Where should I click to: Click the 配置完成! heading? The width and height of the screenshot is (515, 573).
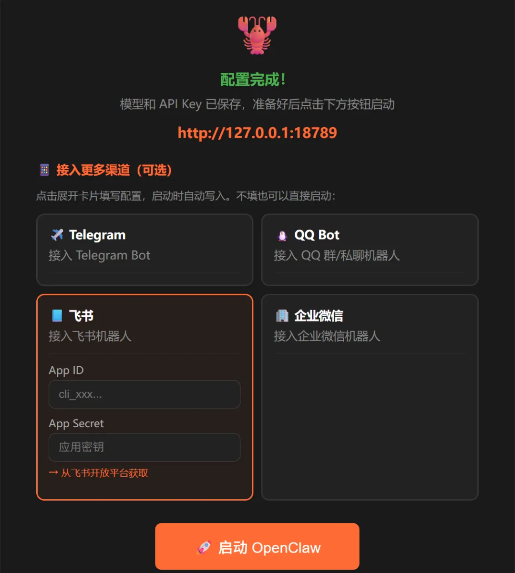pos(253,80)
